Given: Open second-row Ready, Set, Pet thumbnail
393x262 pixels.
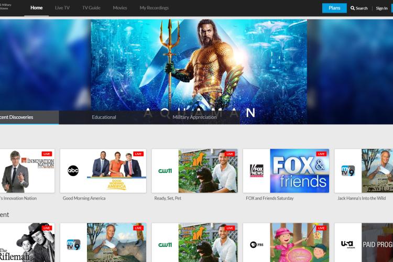Looking at the screenshot, I should [x=208, y=243].
